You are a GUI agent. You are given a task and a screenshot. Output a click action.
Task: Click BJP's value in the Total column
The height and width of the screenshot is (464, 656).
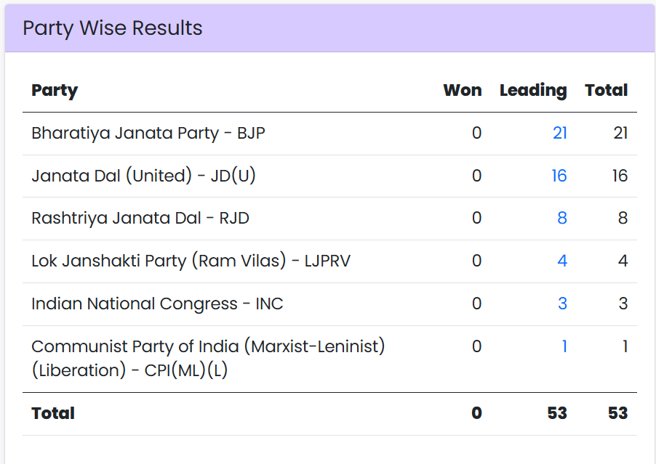pos(620,134)
